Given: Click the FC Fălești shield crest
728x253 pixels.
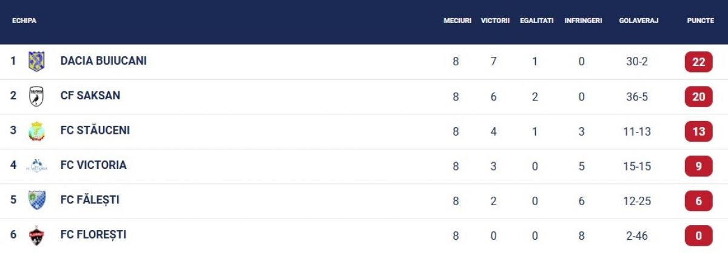Looking at the screenshot, I should 36,200.
